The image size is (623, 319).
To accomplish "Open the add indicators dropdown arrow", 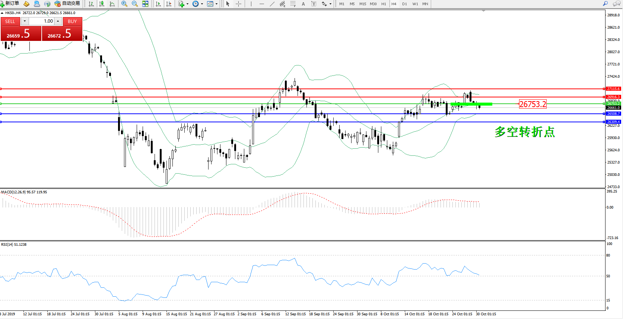I will click(187, 4).
